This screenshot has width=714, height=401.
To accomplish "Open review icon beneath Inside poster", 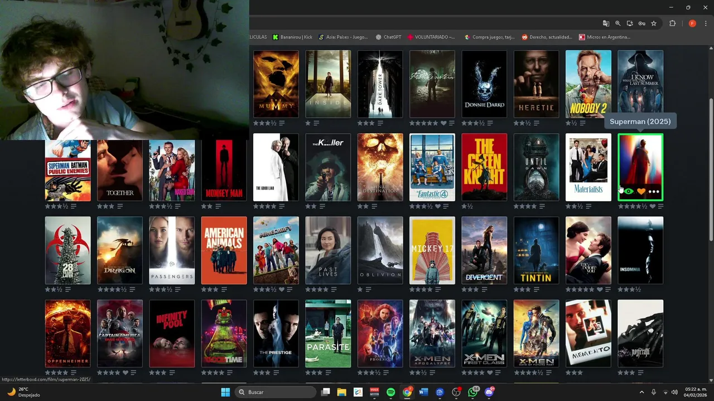I will pyautogui.click(x=316, y=123).
